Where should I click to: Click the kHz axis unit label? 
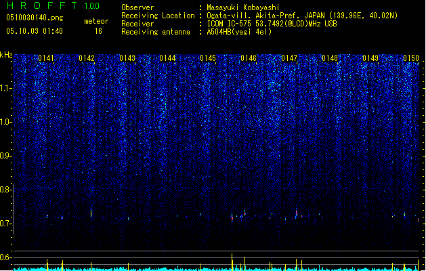[x=6, y=55]
